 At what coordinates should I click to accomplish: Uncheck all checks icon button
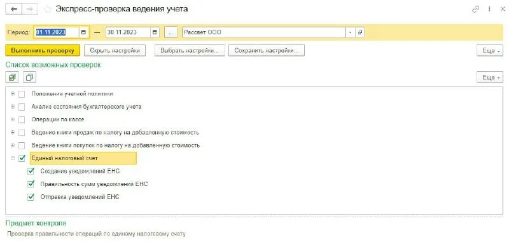tap(29, 77)
